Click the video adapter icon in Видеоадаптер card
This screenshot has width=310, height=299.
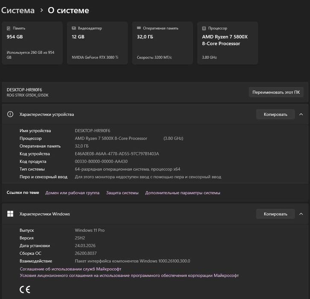click(74, 28)
